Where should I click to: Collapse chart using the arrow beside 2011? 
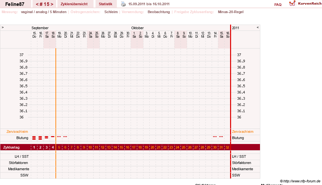pos(258,27)
